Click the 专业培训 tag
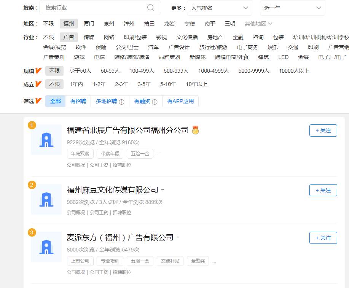Image resolution: width=349 pixels, height=288 pixels. coord(110,261)
